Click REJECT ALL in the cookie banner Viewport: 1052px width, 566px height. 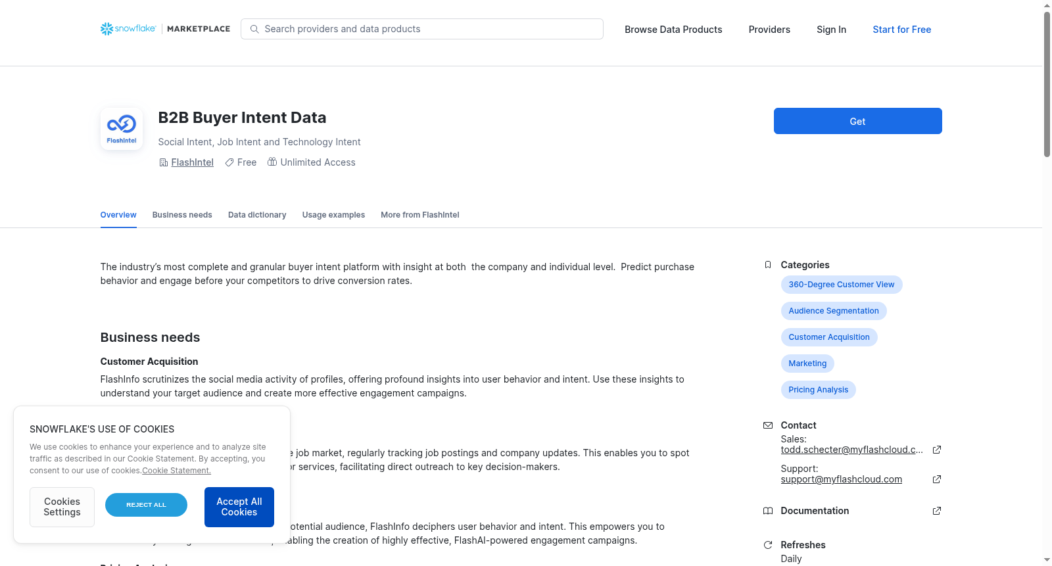click(x=146, y=505)
